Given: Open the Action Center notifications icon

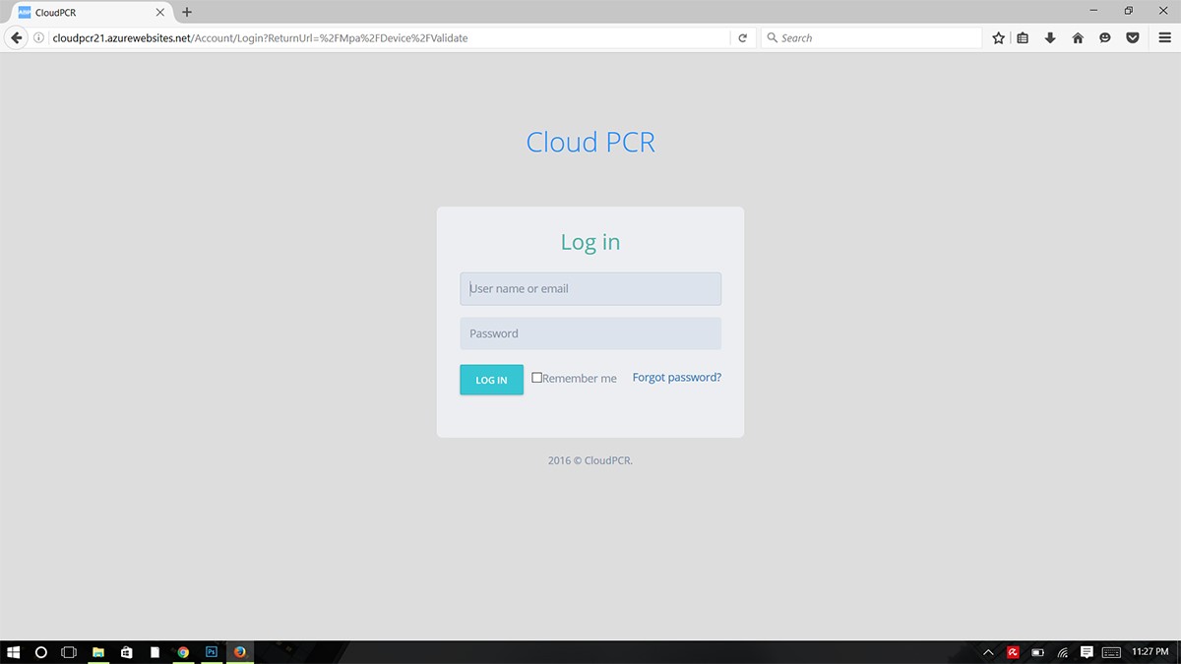Looking at the screenshot, I should coord(1087,652).
